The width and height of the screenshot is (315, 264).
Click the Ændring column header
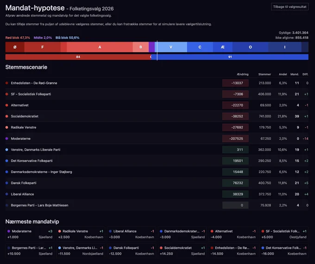pyautogui.click(x=242, y=74)
